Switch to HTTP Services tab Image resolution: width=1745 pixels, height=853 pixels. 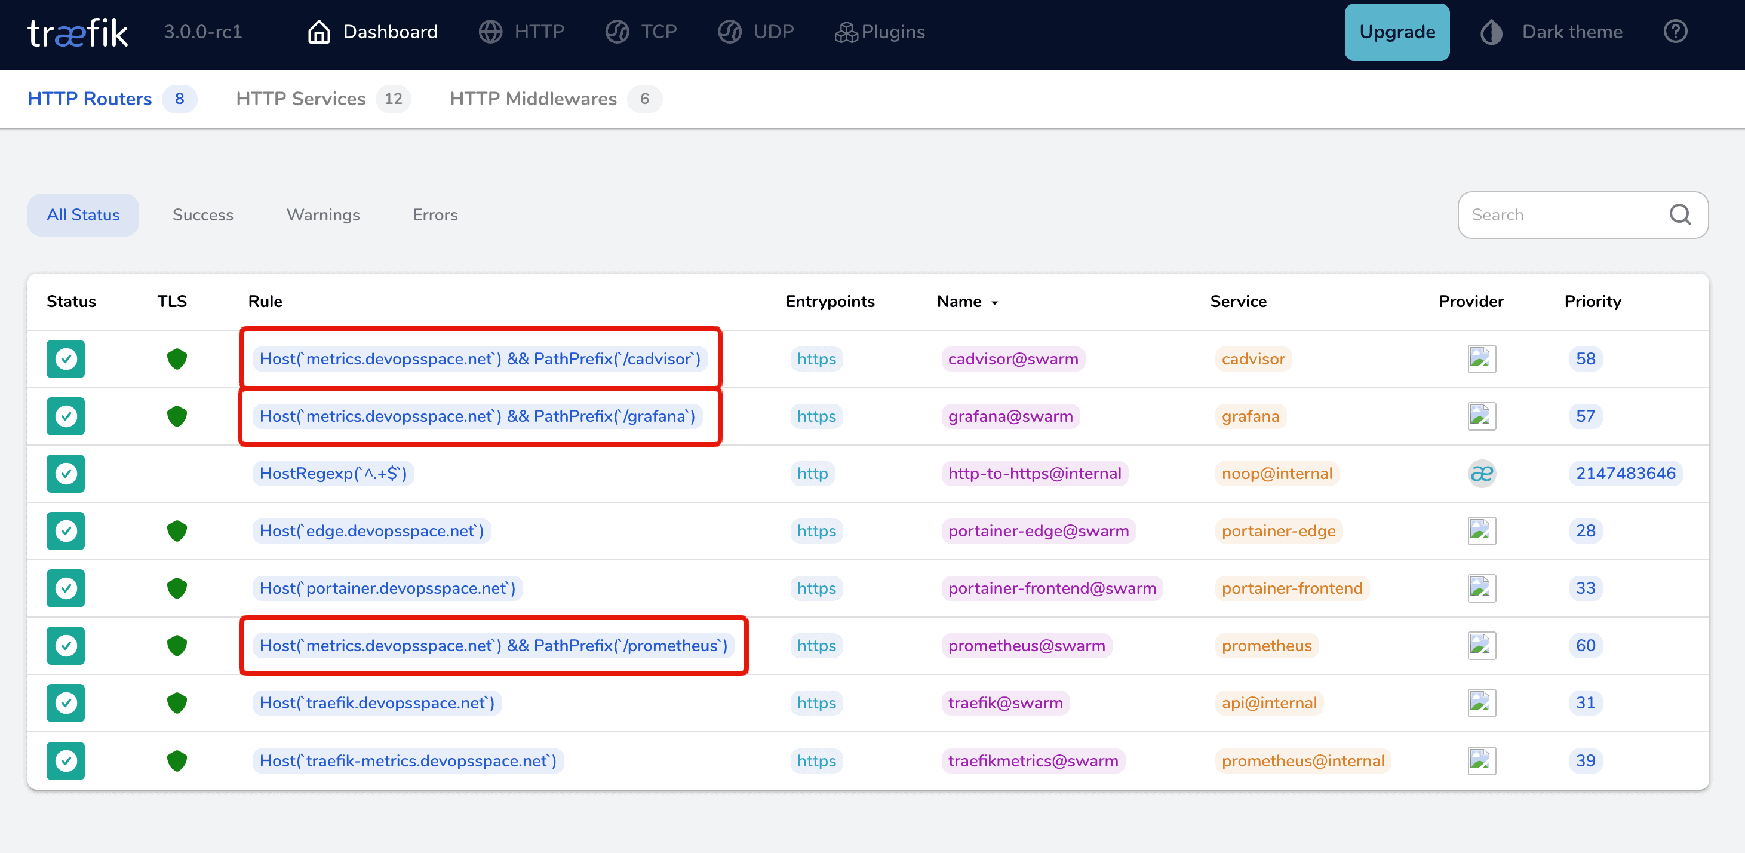pyautogui.click(x=323, y=99)
